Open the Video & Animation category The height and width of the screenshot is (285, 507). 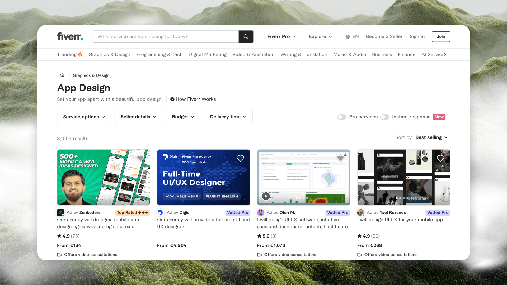click(x=253, y=54)
